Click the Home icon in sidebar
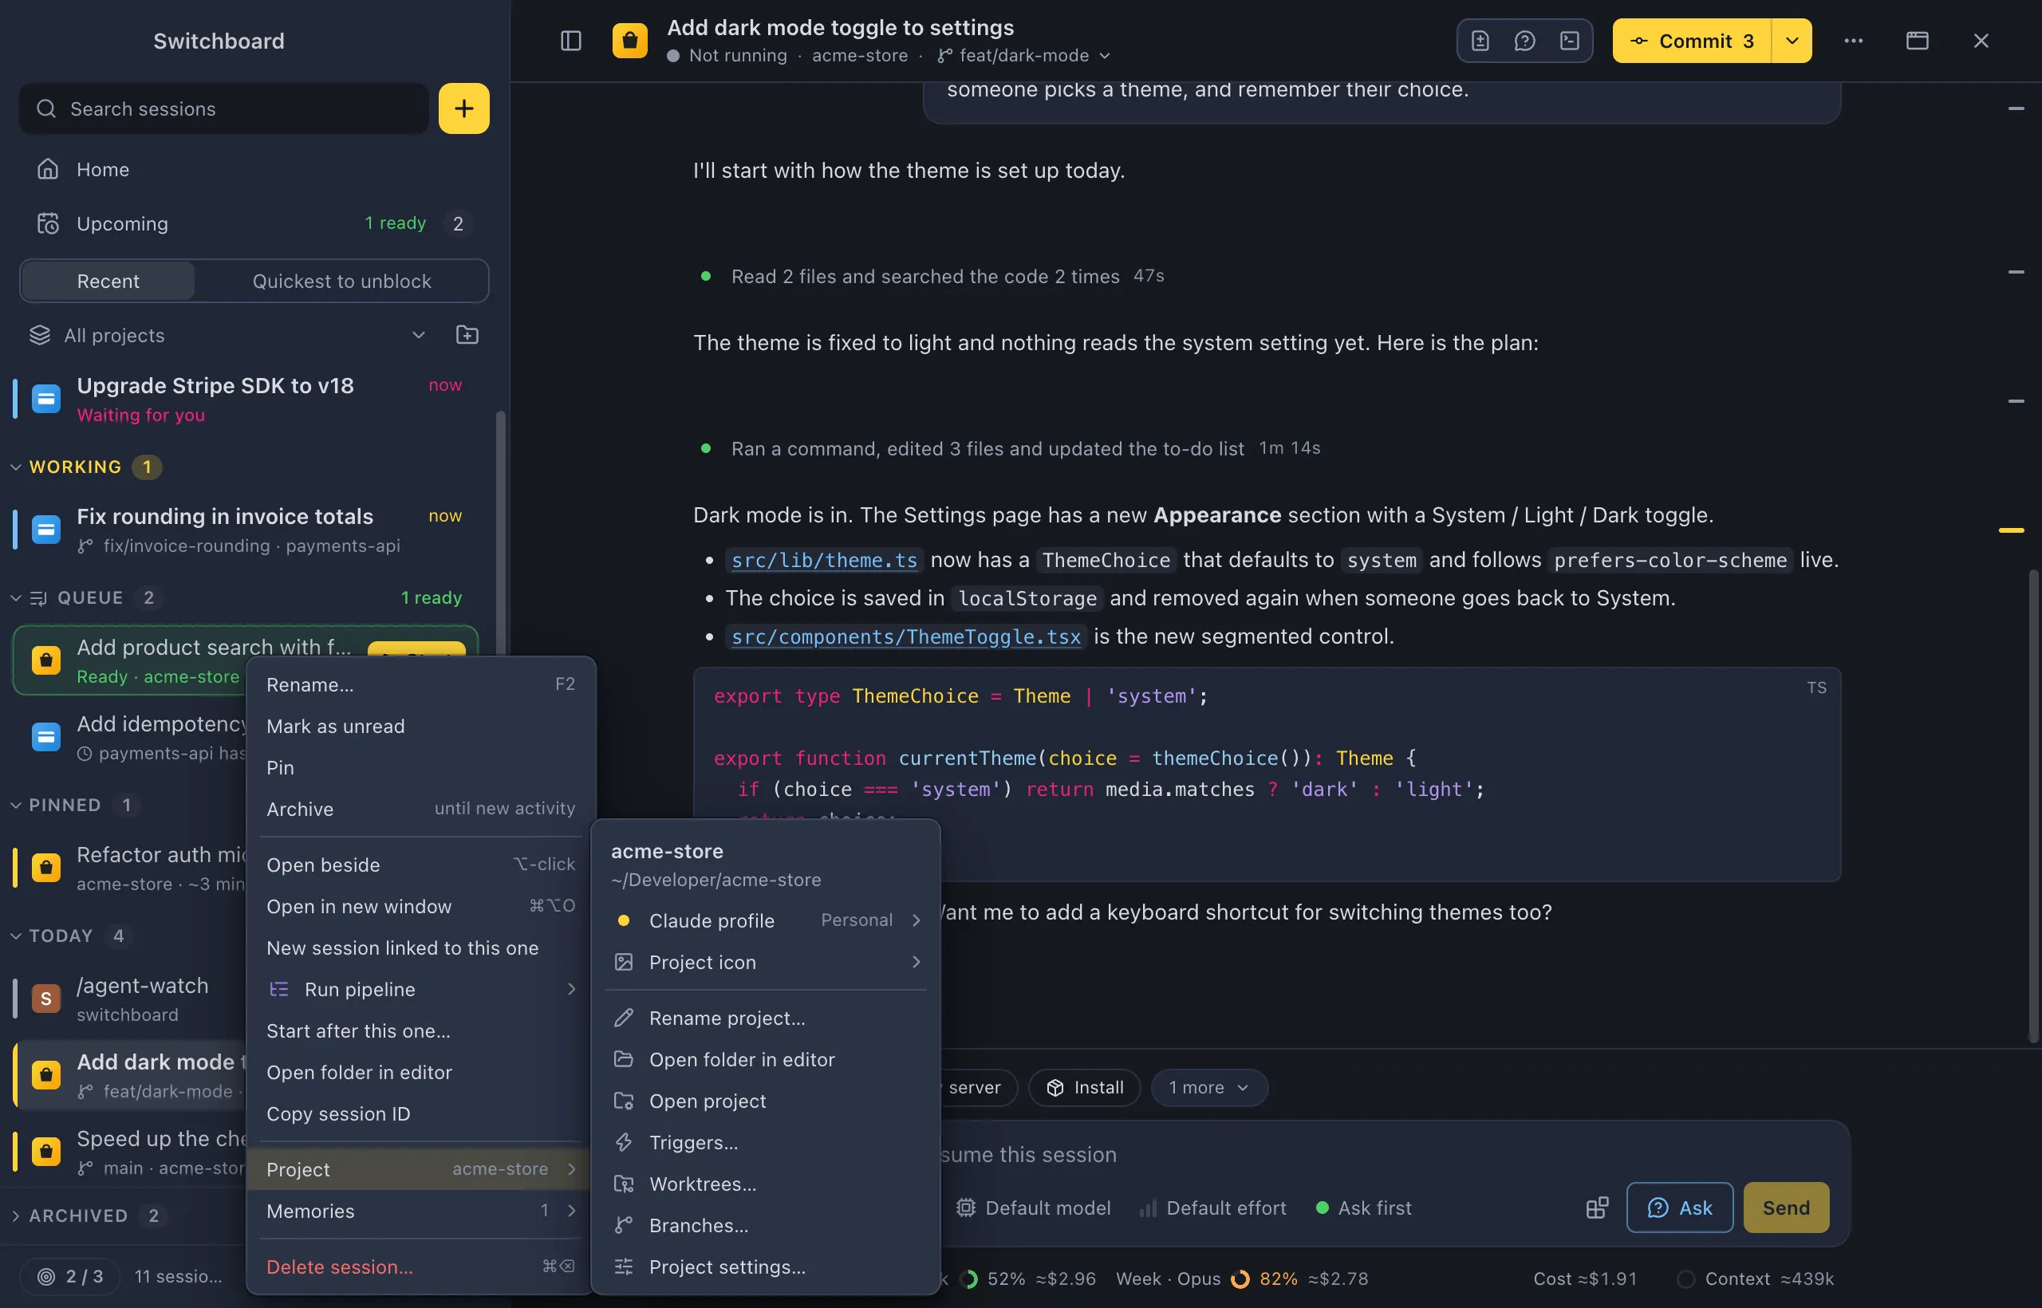2042x1308 pixels. tap(48, 169)
